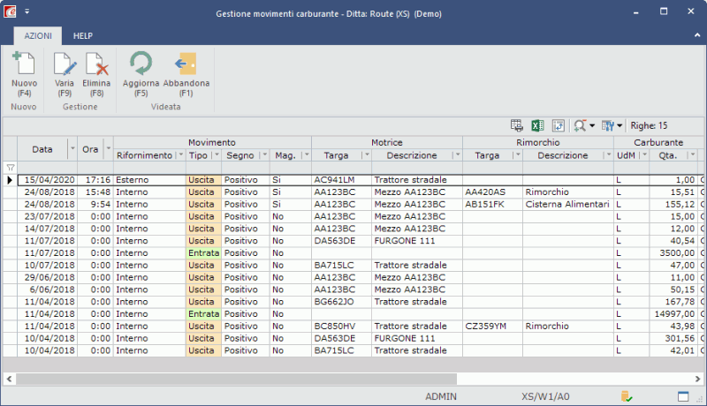Open the magnifier options dropdown arrow
This screenshot has height=406, width=707.
(x=592, y=125)
